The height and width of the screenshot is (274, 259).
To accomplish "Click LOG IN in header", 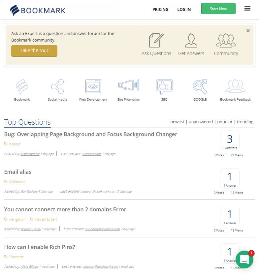I will point(184,10).
